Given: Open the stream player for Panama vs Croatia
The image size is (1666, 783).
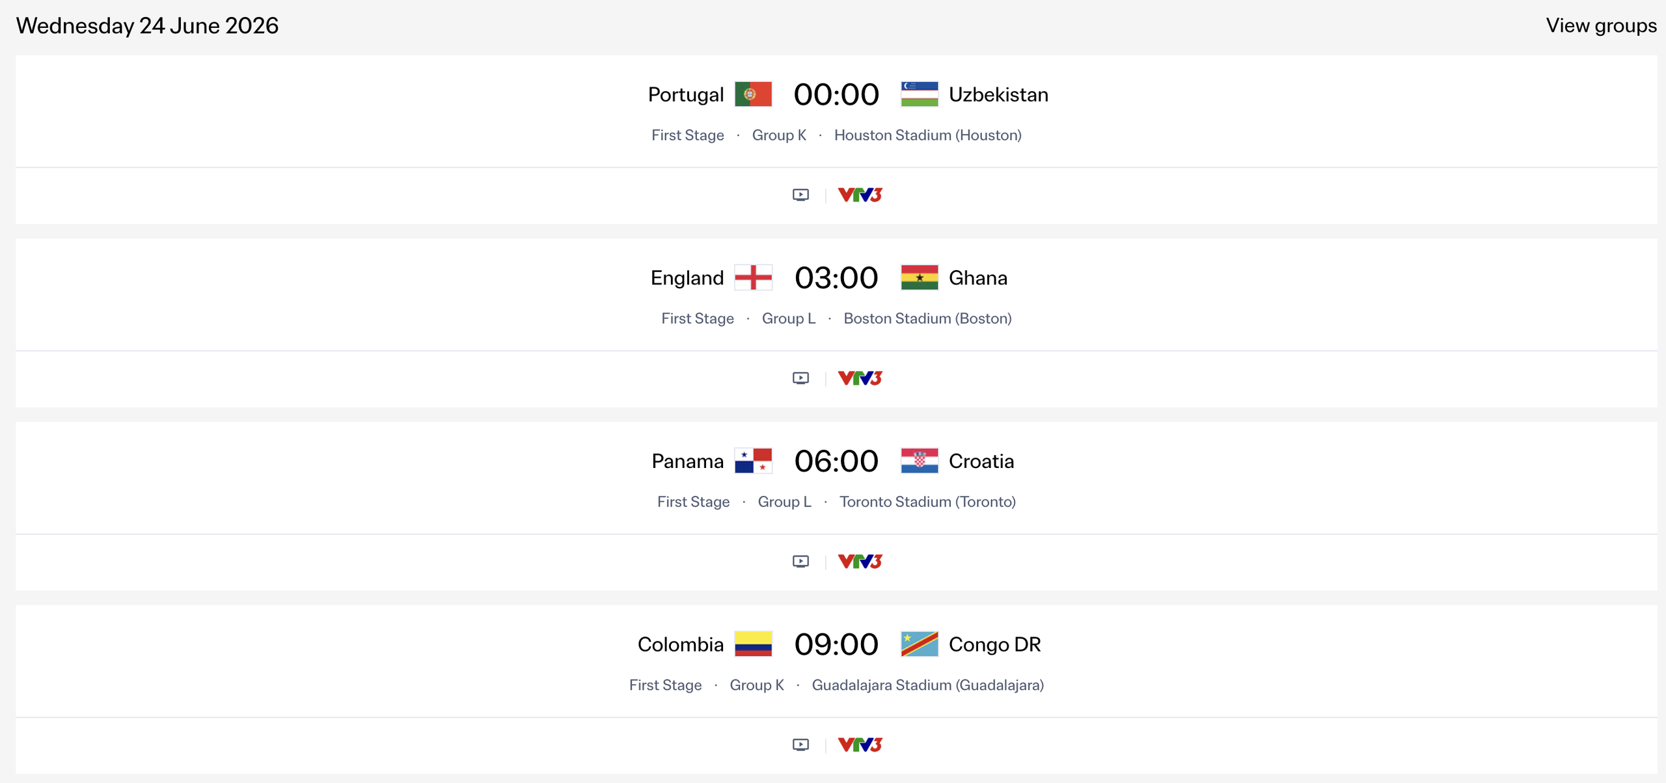Looking at the screenshot, I should (800, 560).
